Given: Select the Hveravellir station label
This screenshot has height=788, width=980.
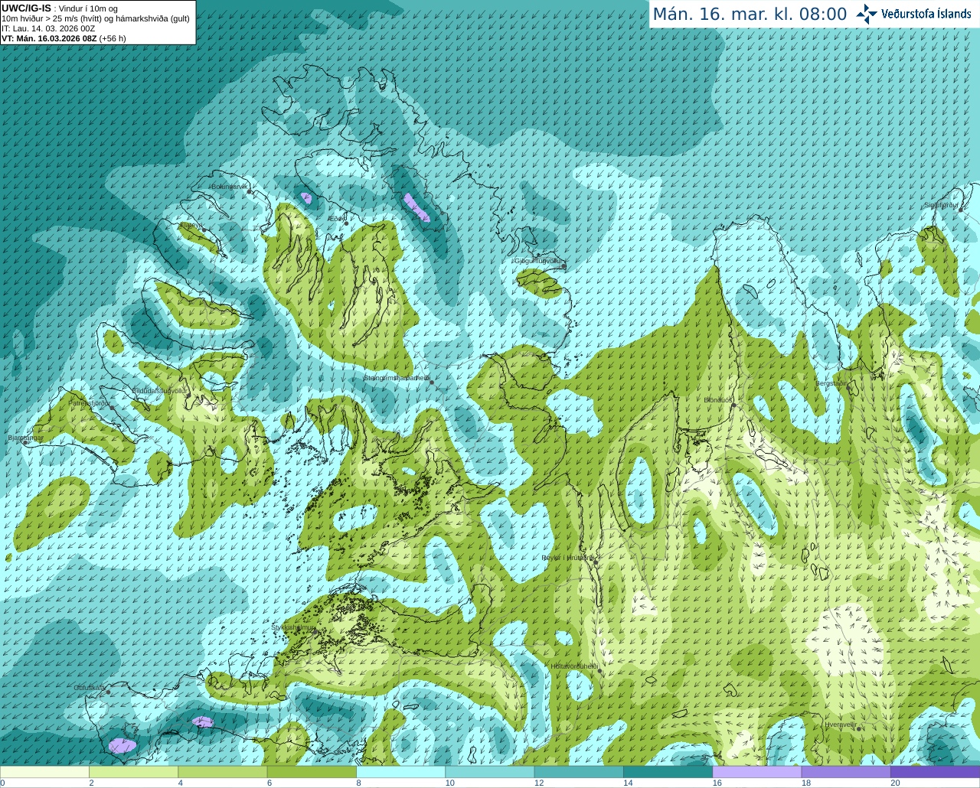Looking at the screenshot, I should tap(841, 725).
